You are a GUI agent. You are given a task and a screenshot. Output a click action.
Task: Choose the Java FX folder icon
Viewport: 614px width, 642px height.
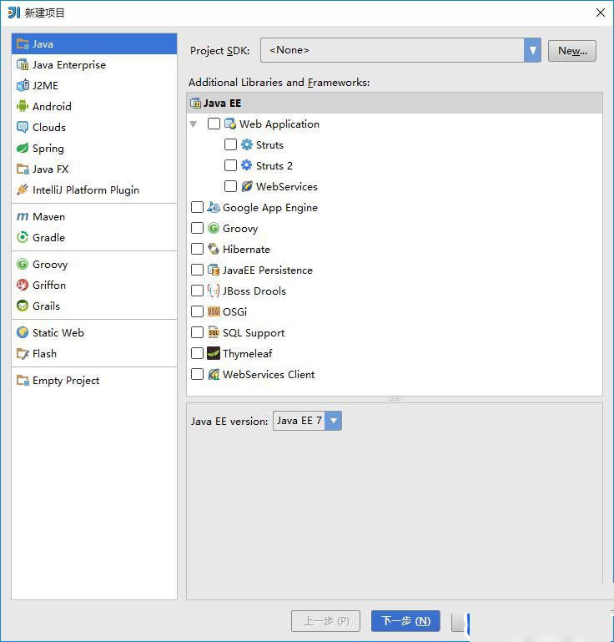point(23,169)
